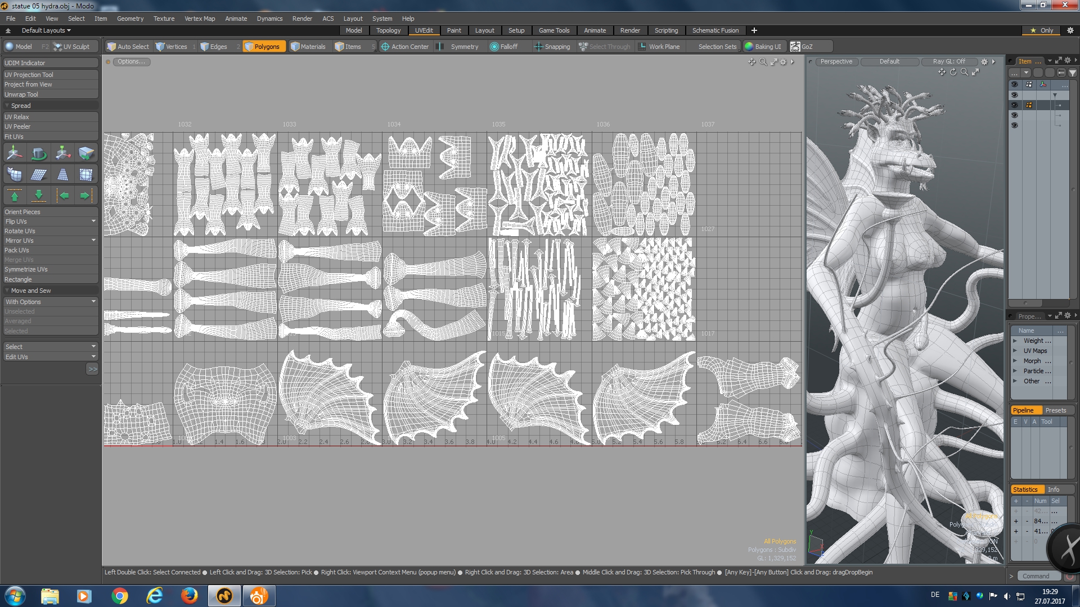
Task: Switch to the Topology layout tab
Action: 388,30
